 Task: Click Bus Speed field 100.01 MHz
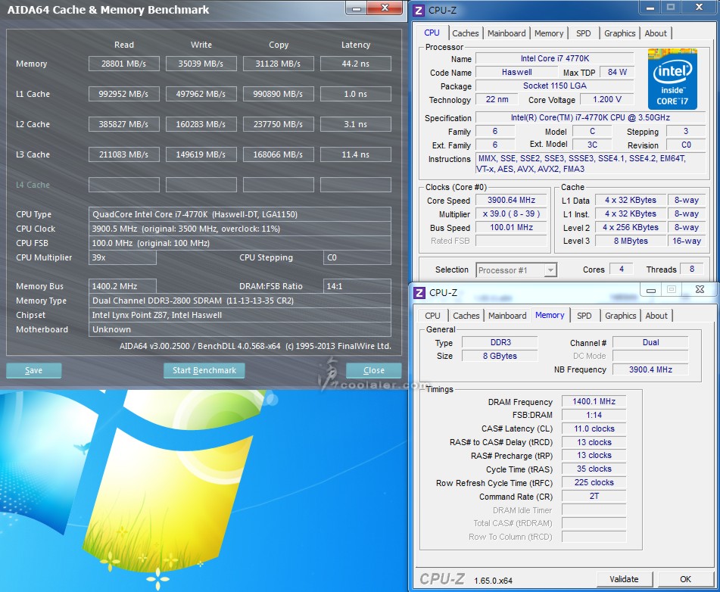pos(511,227)
